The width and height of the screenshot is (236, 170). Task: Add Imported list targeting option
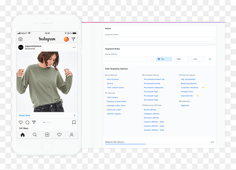[x=187, y=96]
